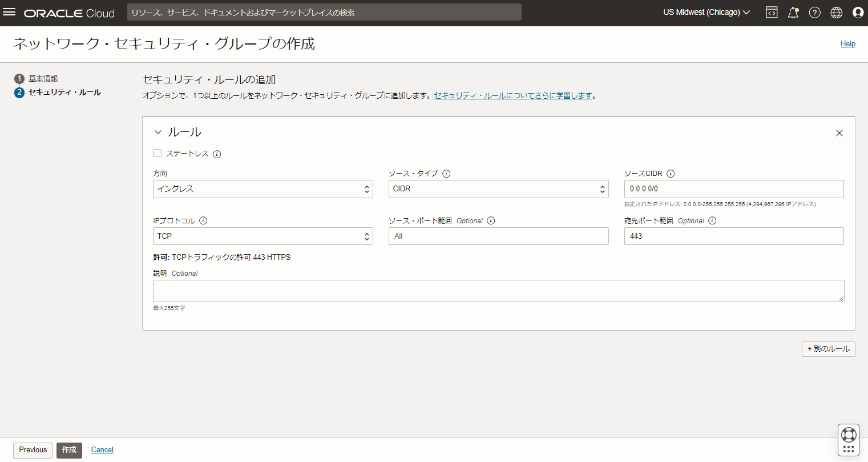Open the Help link
868x462 pixels.
pyautogui.click(x=848, y=44)
